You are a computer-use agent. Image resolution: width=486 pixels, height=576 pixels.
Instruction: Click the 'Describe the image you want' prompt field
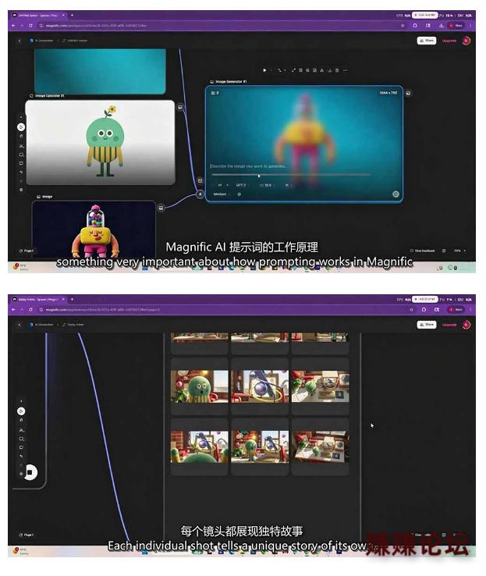coord(286,166)
